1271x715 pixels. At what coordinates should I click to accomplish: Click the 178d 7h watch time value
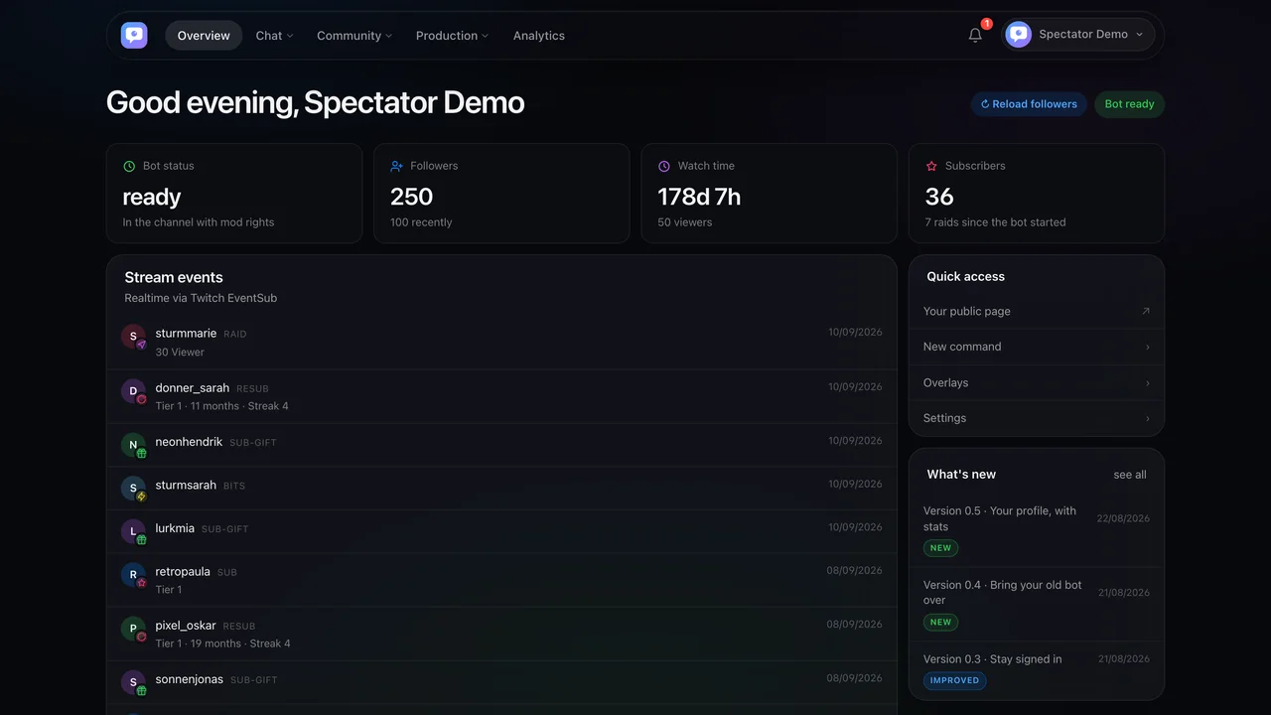pyautogui.click(x=699, y=197)
